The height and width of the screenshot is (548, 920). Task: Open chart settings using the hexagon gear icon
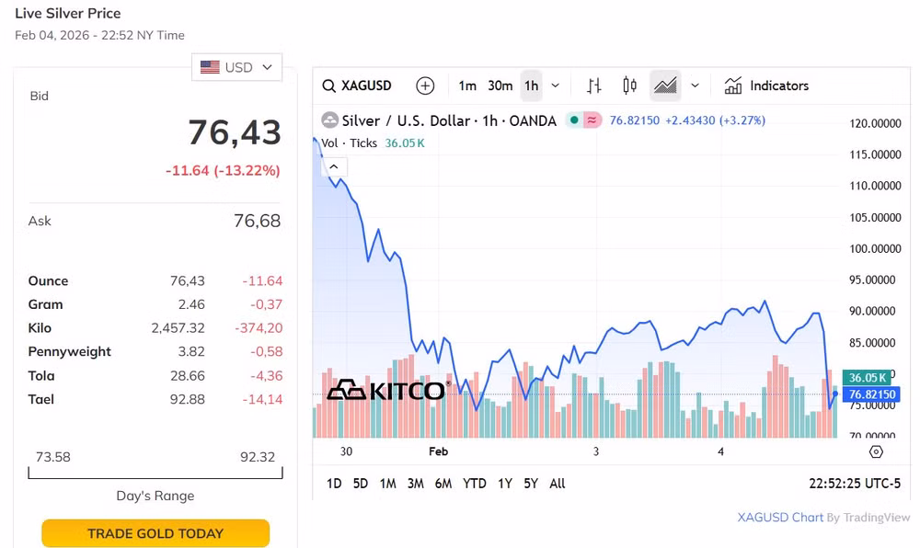point(876,451)
